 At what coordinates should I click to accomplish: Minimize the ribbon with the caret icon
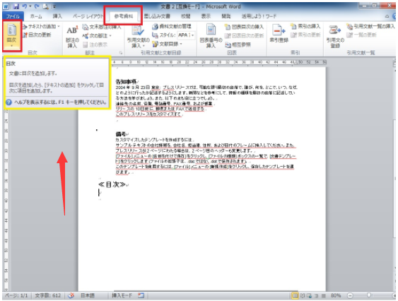[387, 16]
